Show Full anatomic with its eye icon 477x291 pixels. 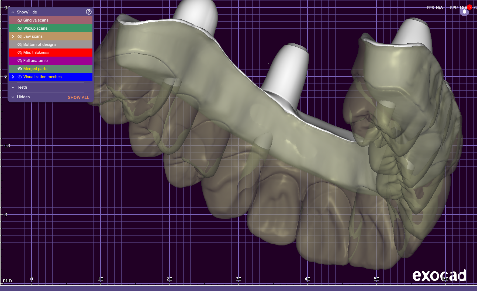[x=20, y=61]
